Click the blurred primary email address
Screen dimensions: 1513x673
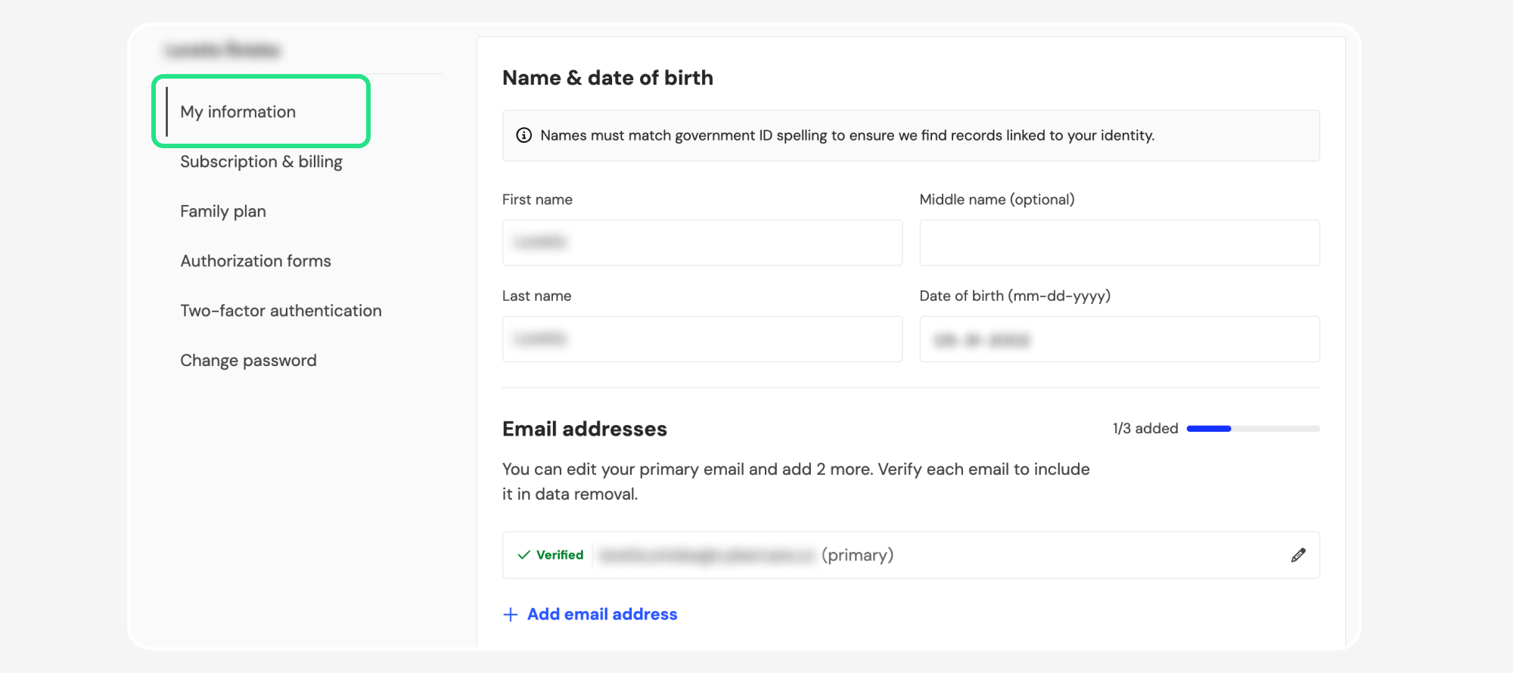pos(707,556)
